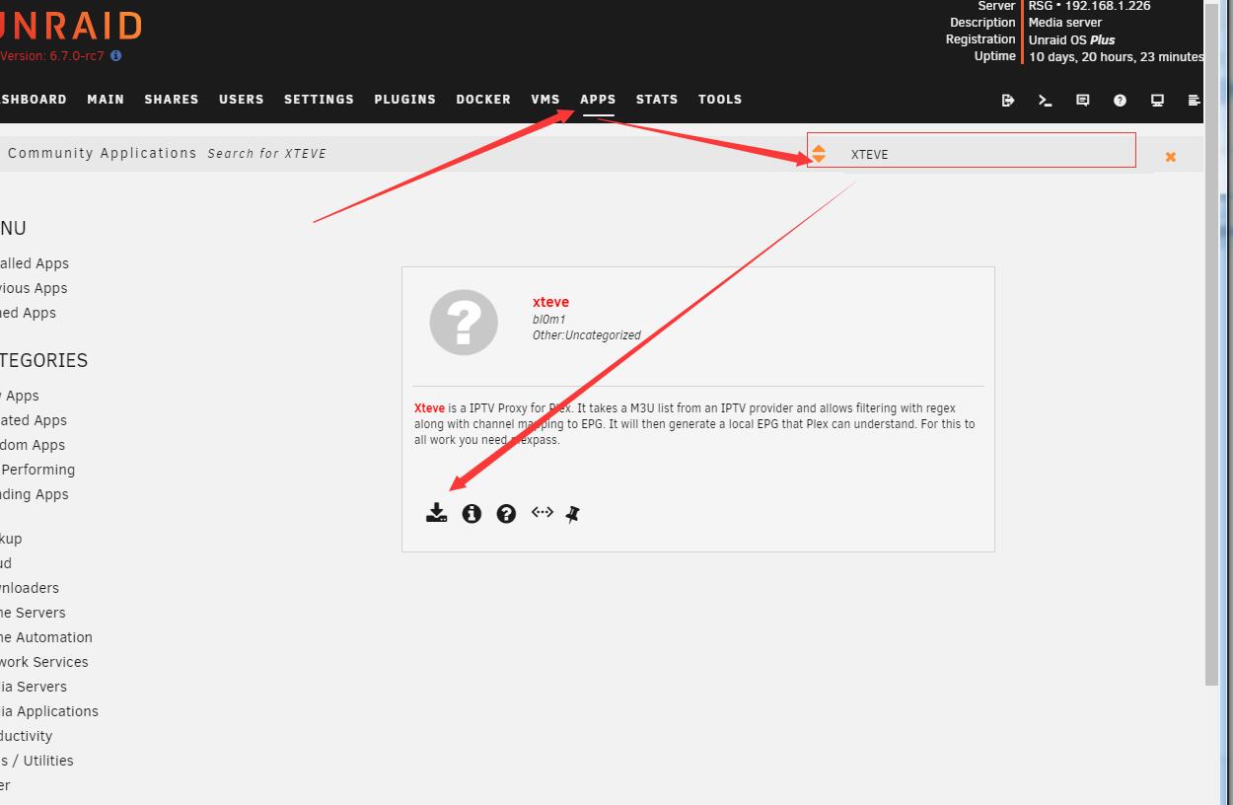Open the PLUGINS tab
The width and height of the screenshot is (1233, 805).
(404, 100)
